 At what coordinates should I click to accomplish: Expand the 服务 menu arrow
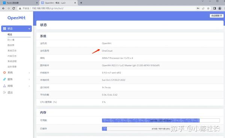tap(29, 79)
